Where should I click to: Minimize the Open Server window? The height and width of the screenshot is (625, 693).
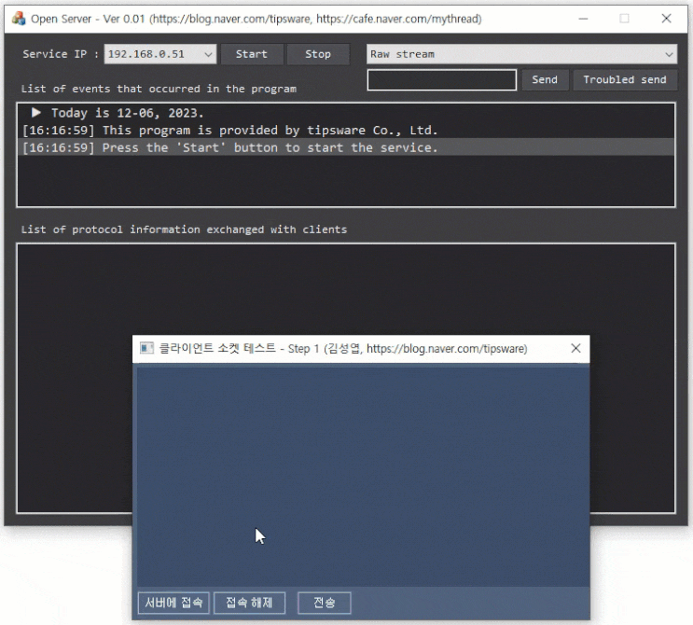point(583,19)
